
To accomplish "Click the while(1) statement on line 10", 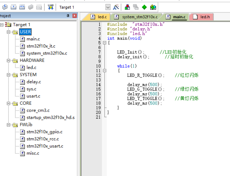I will click(x=127, y=66).
